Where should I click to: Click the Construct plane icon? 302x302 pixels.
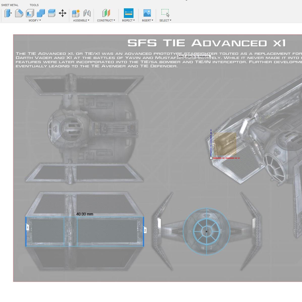106,13
